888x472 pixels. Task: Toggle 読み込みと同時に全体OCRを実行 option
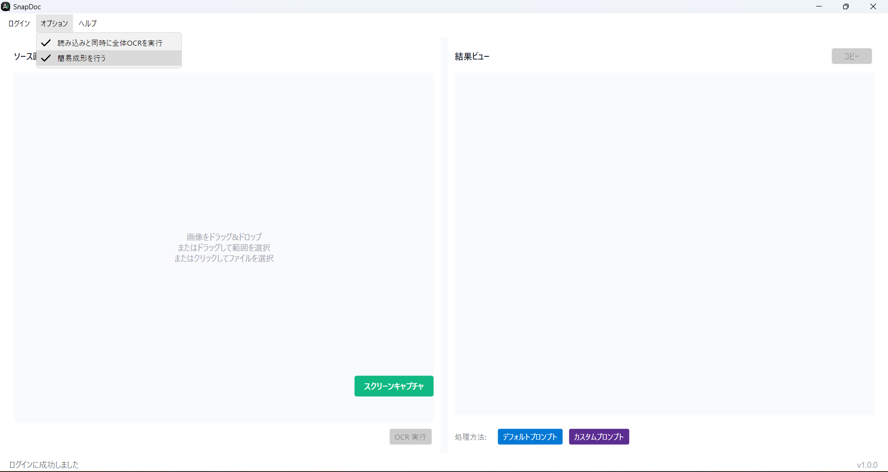[x=110, y=43]
